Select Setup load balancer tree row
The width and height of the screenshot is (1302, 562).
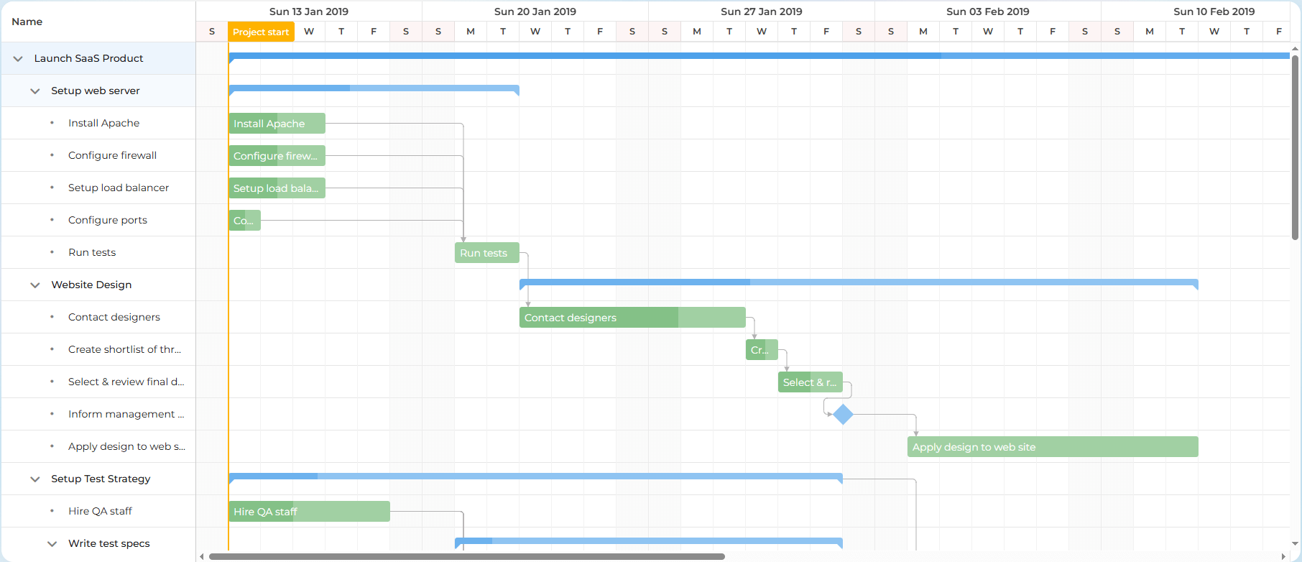pos(118,188)
